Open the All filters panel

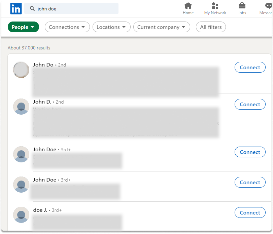pos(211,27)
